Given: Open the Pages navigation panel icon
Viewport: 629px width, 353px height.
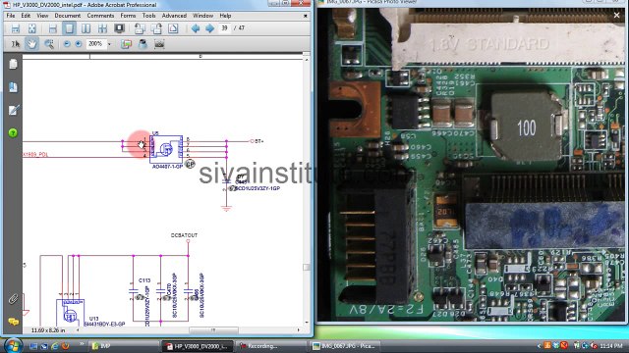Looking at the screenshot, I should point(13,64).
